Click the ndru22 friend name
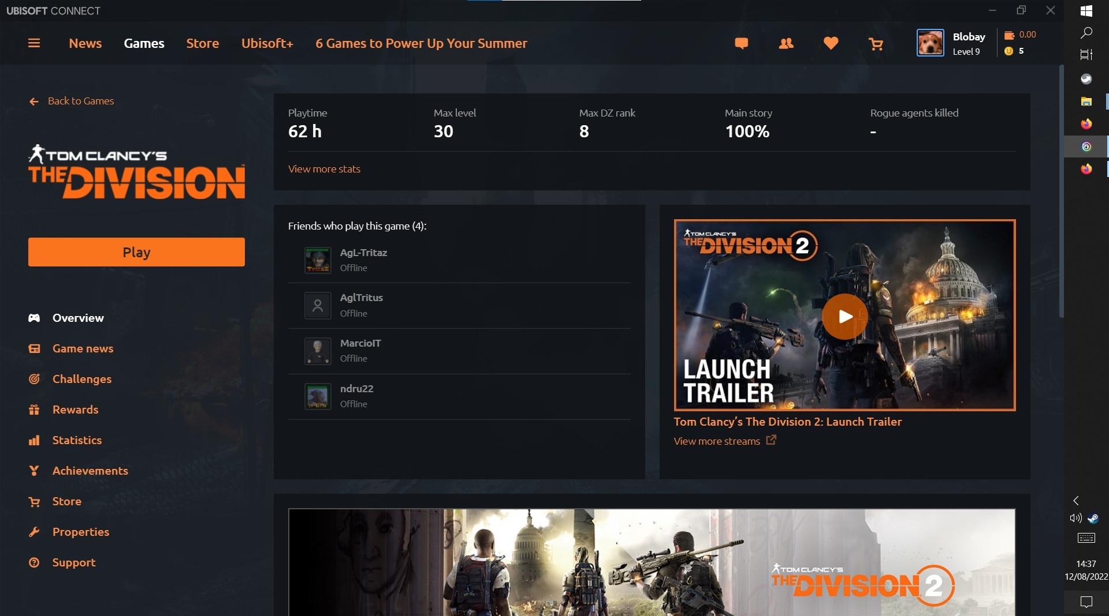The height and width of the screenshot is (616, 1109). coord(356,389)
